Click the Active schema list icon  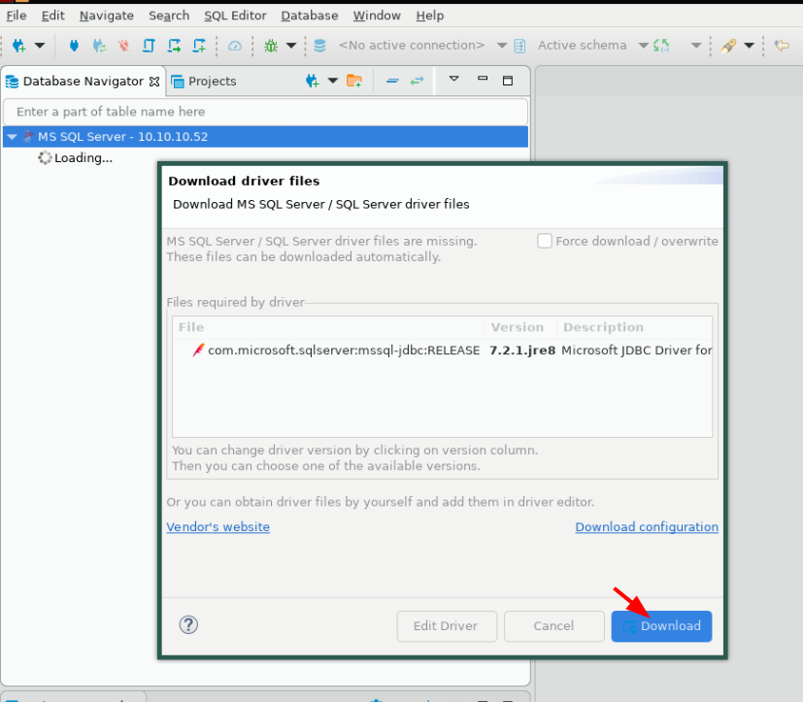(x=519, y=46)
